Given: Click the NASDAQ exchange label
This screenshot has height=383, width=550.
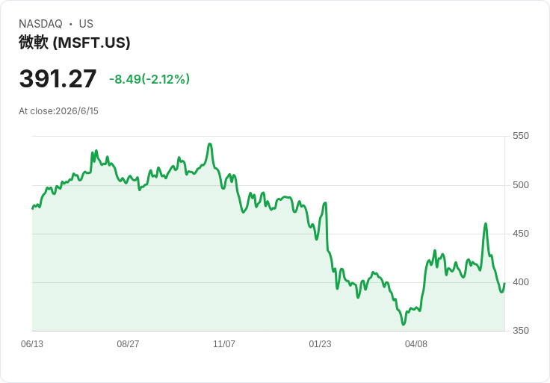Looking at the screenshot, I should click(x=40, y=24).
